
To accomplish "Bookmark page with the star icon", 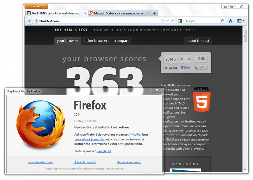I will click(x=163, y=21).
